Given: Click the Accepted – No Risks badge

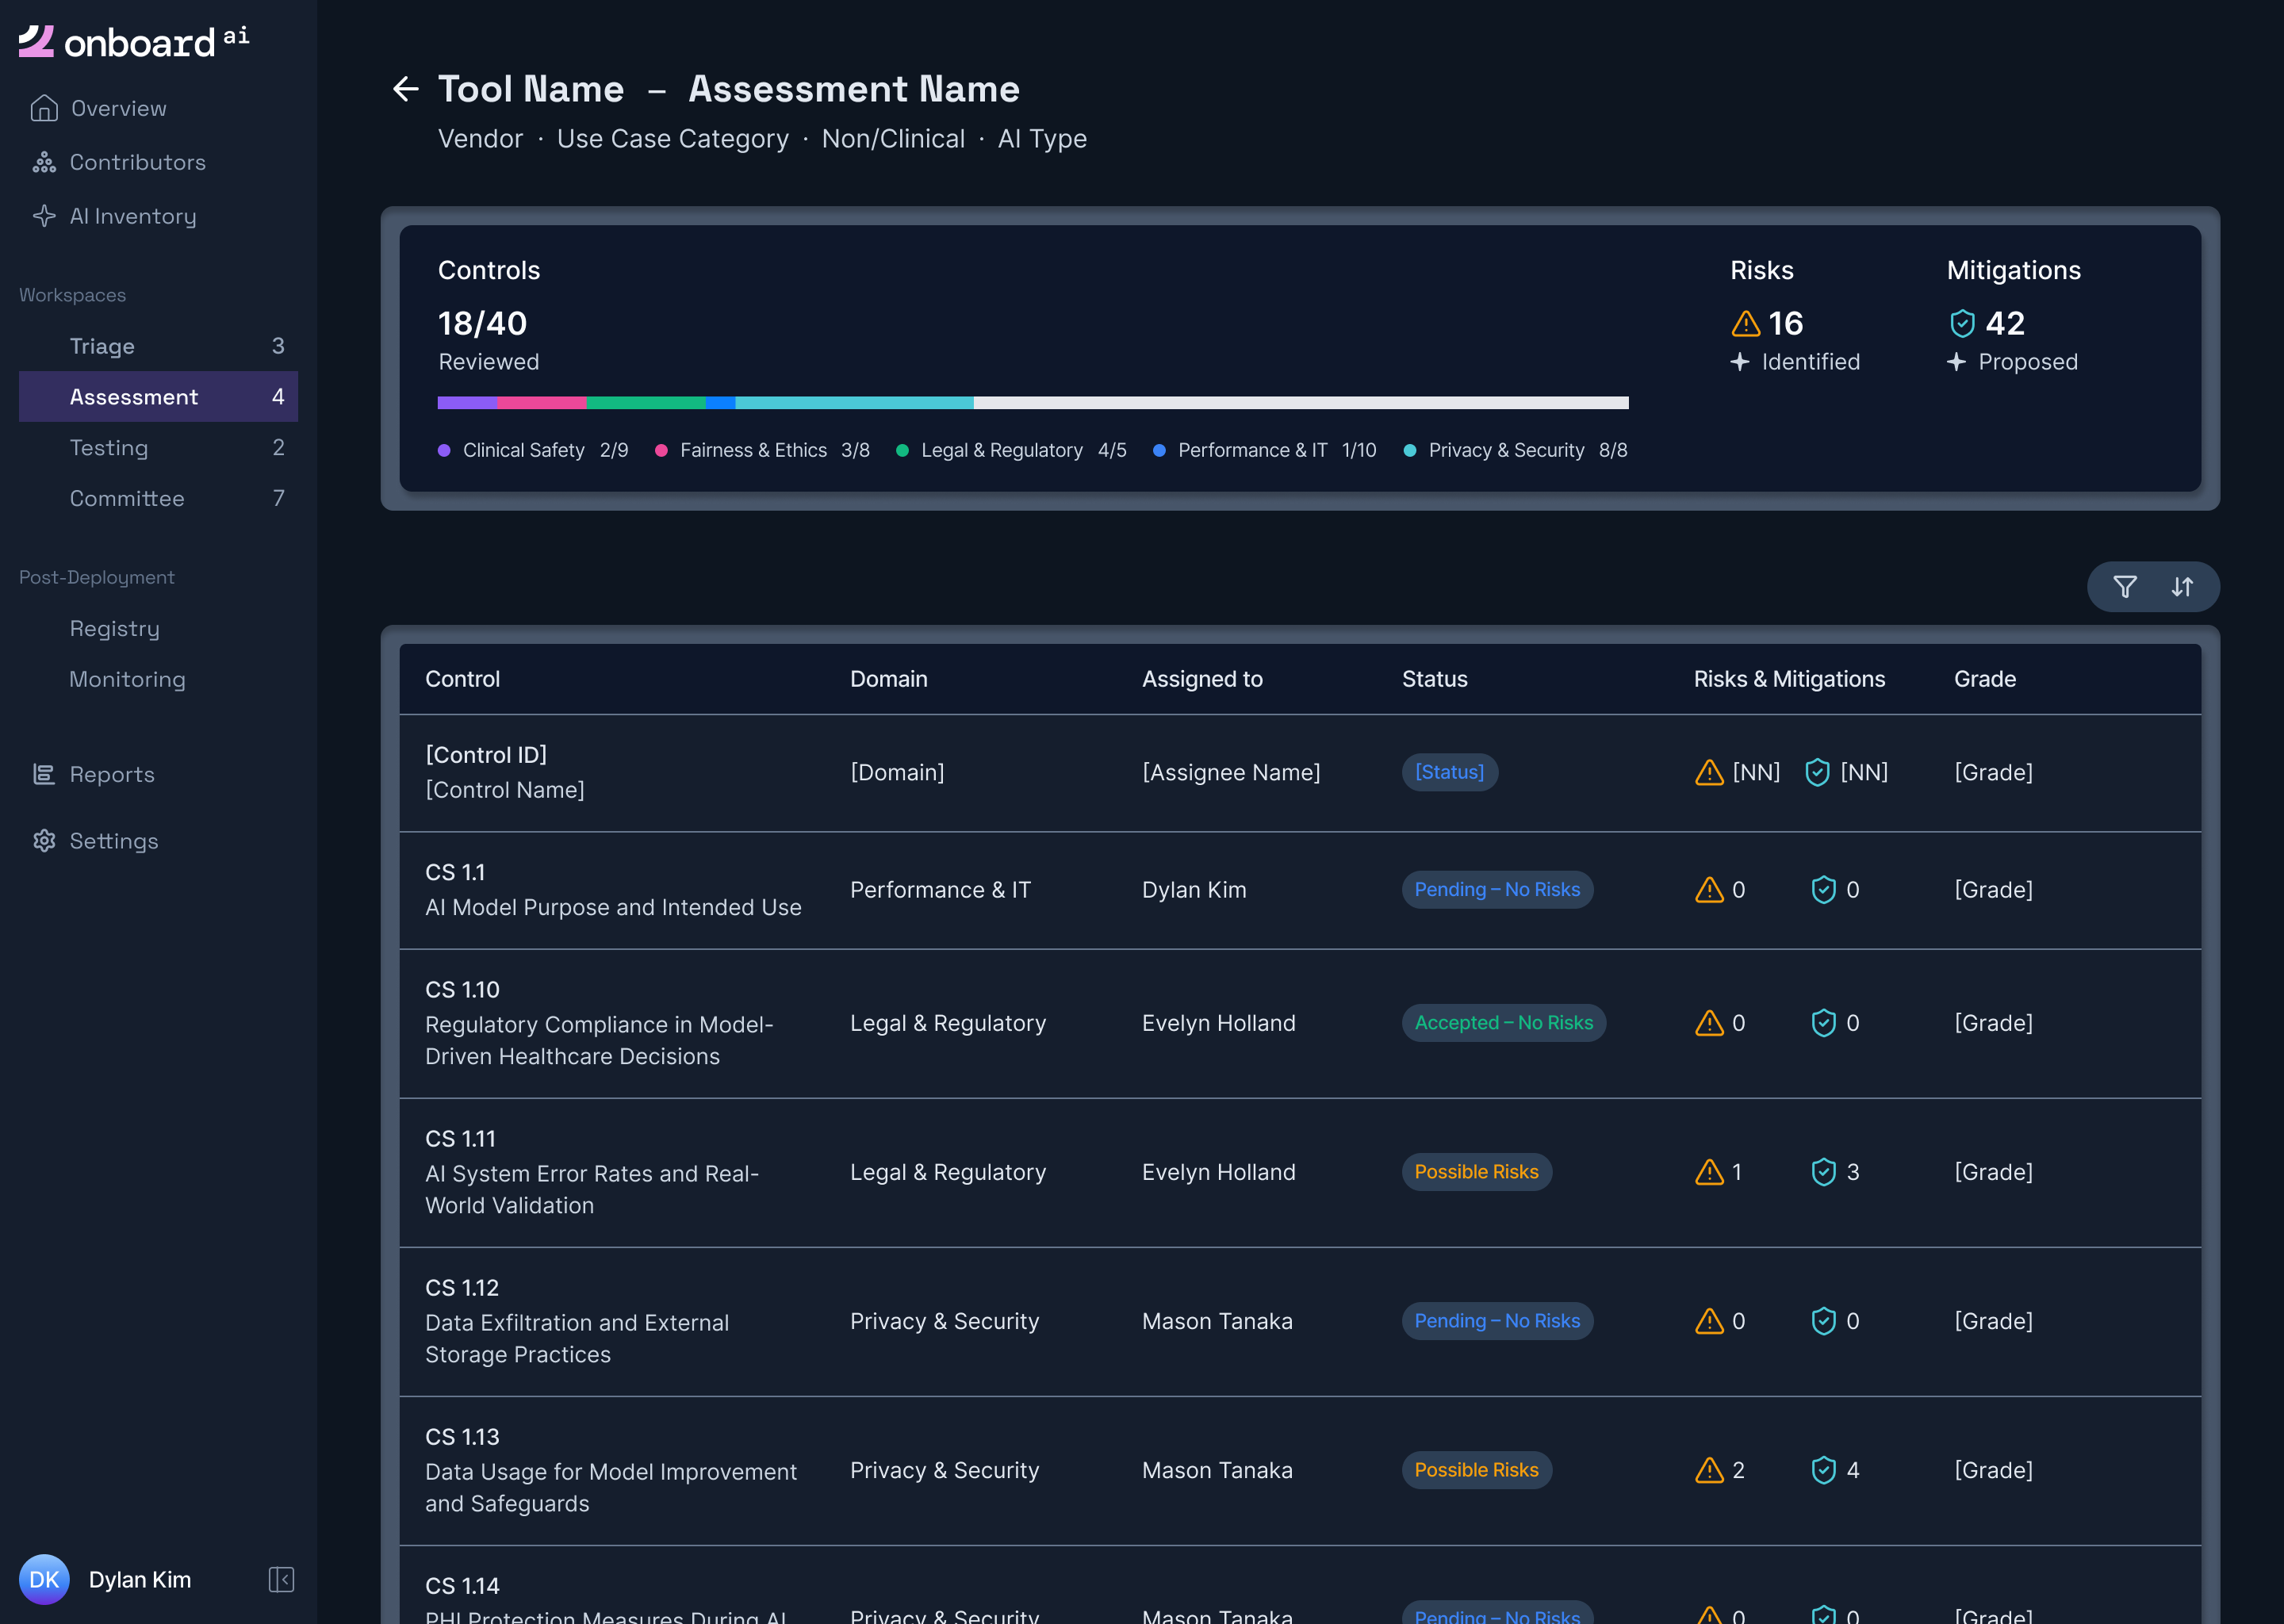Looking at the screenshot, I should click(1503, 1023).
